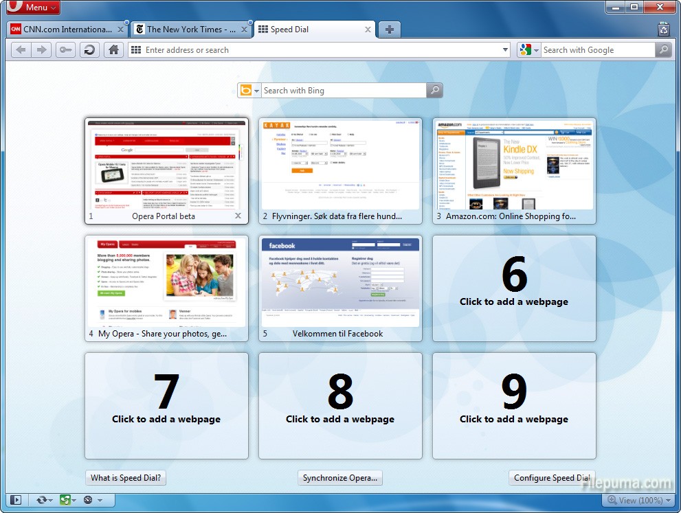
Task: Click the Configure Speed Dial button
Action: click(x=552, y=478)
